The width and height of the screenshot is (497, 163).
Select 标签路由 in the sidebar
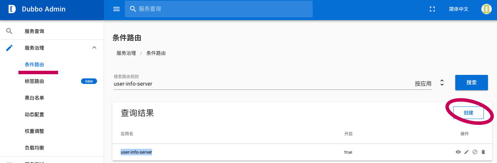pos(34,81)
